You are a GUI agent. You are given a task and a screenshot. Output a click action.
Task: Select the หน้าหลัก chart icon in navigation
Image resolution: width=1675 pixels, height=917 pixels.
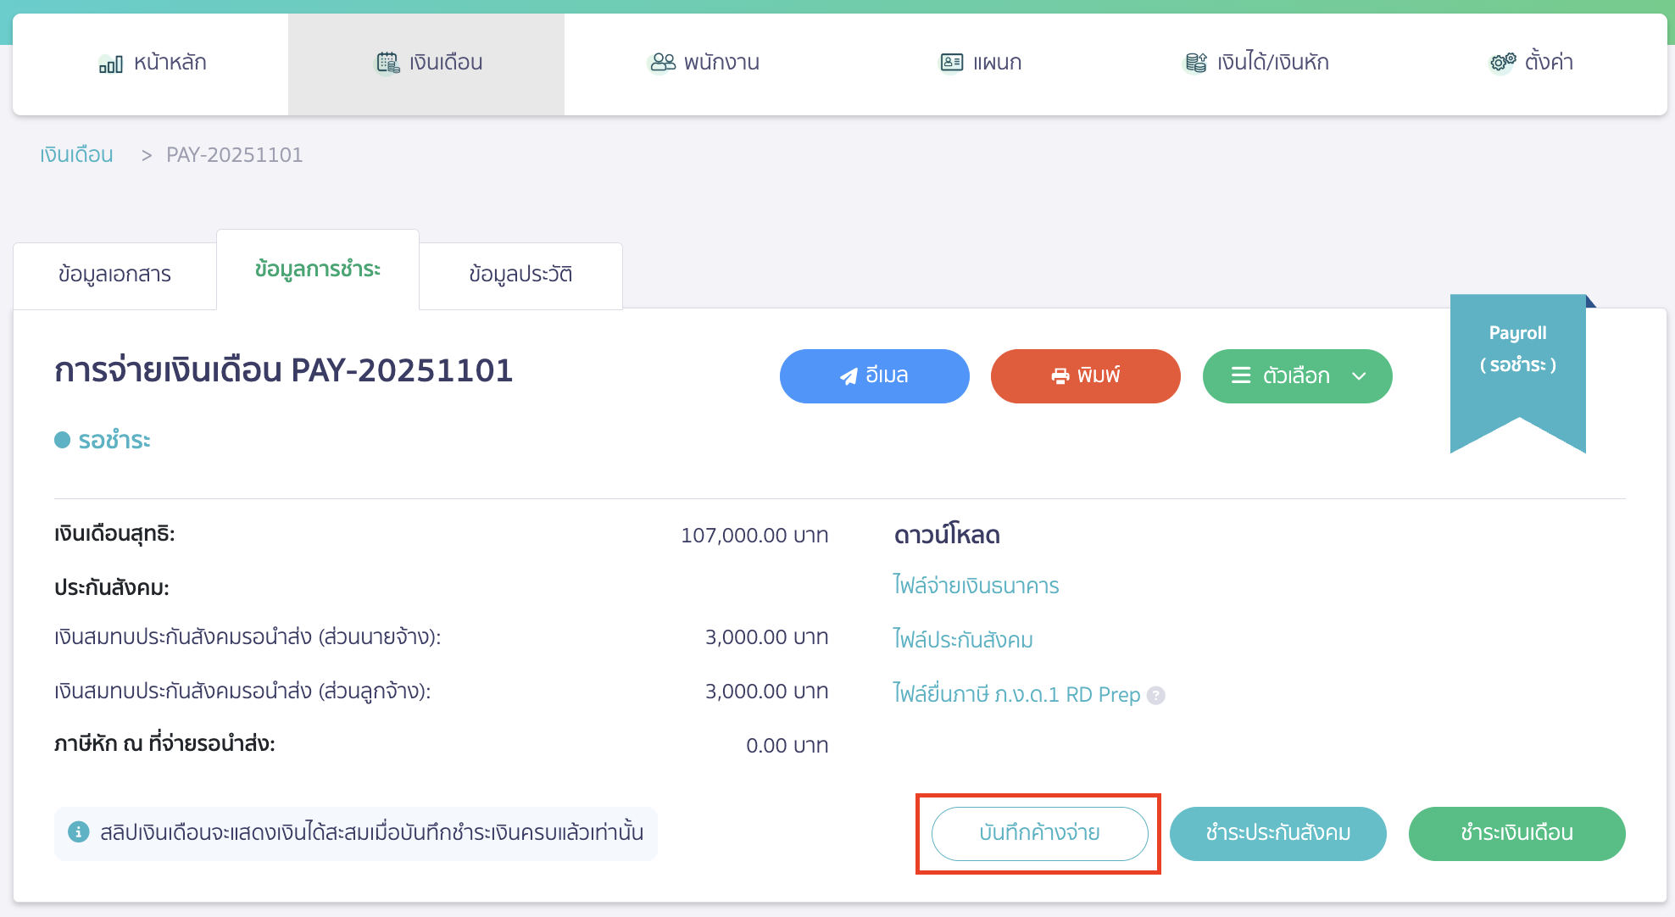112,62
